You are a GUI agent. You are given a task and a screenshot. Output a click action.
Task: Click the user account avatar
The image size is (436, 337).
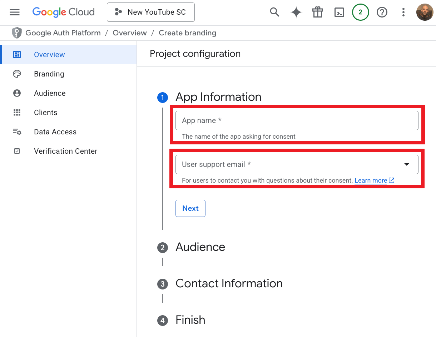click(x=425, y=12)
